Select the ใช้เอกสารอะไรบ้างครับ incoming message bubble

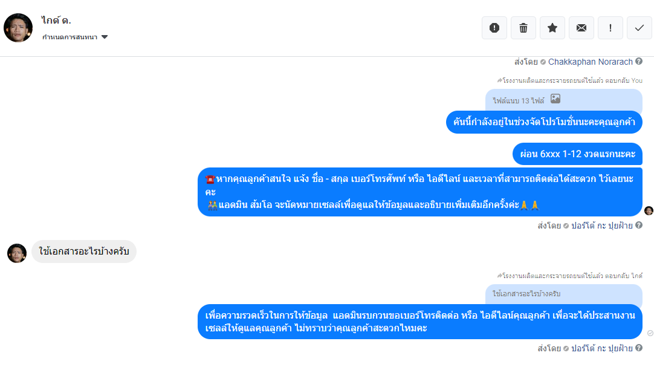pos(84,252)
